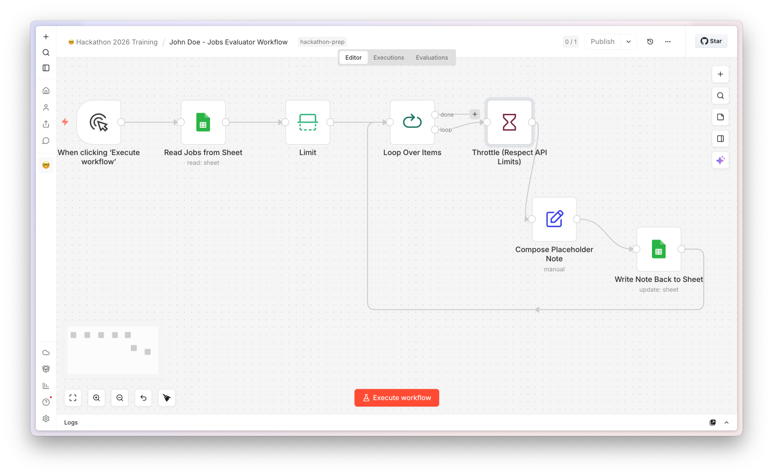Switch to the Executions tab
The height and width of the screenshot is (476, 773).
[389, 57]
